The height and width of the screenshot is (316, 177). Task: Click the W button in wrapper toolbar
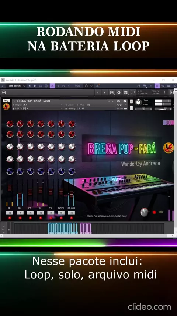click(163, 86)
